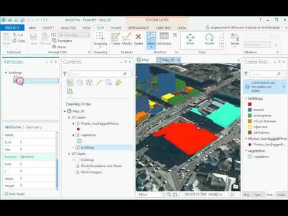Switch Contents to List By Charts icon
The image size is (288, 216).
tap(70, 91)
